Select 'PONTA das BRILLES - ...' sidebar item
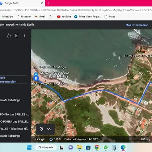Viewport: 152px width, 152px height. point(14,114)
